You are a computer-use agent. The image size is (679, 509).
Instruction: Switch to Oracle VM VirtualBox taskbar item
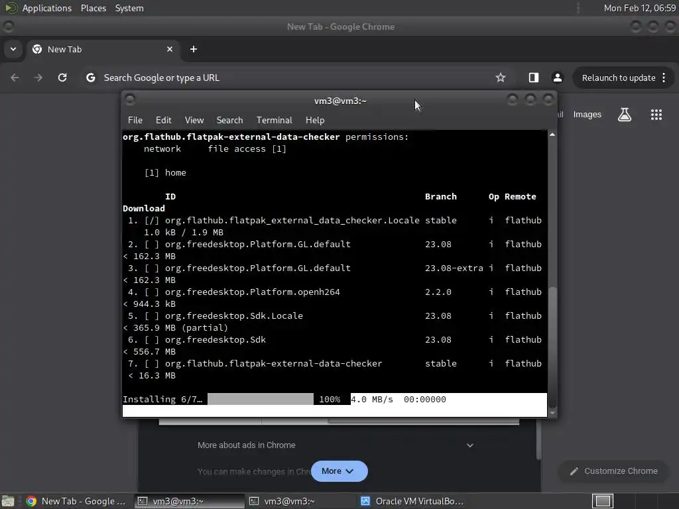(412, 501)
